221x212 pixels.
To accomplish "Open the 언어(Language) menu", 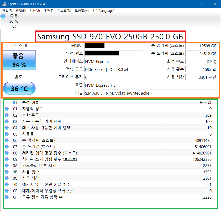I will 103,11.
